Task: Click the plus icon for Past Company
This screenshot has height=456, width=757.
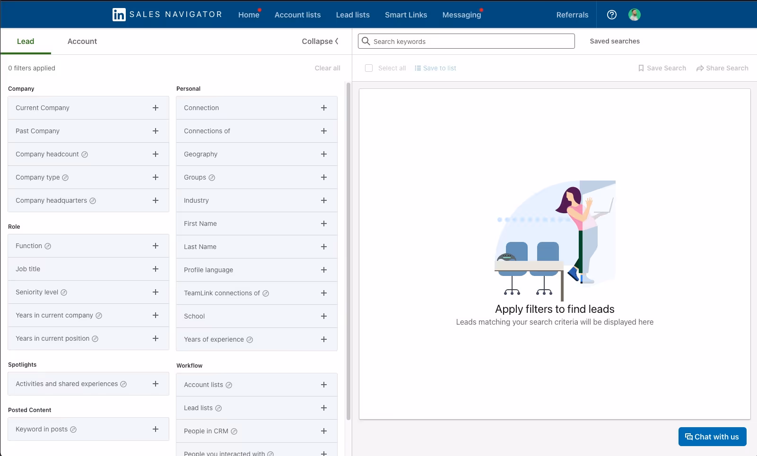Action: pyautogui.click(x=156, y=131)
